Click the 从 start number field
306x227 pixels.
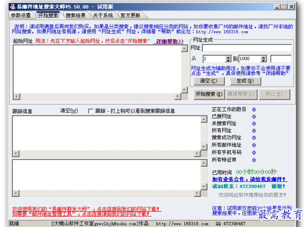click(214, 59)
